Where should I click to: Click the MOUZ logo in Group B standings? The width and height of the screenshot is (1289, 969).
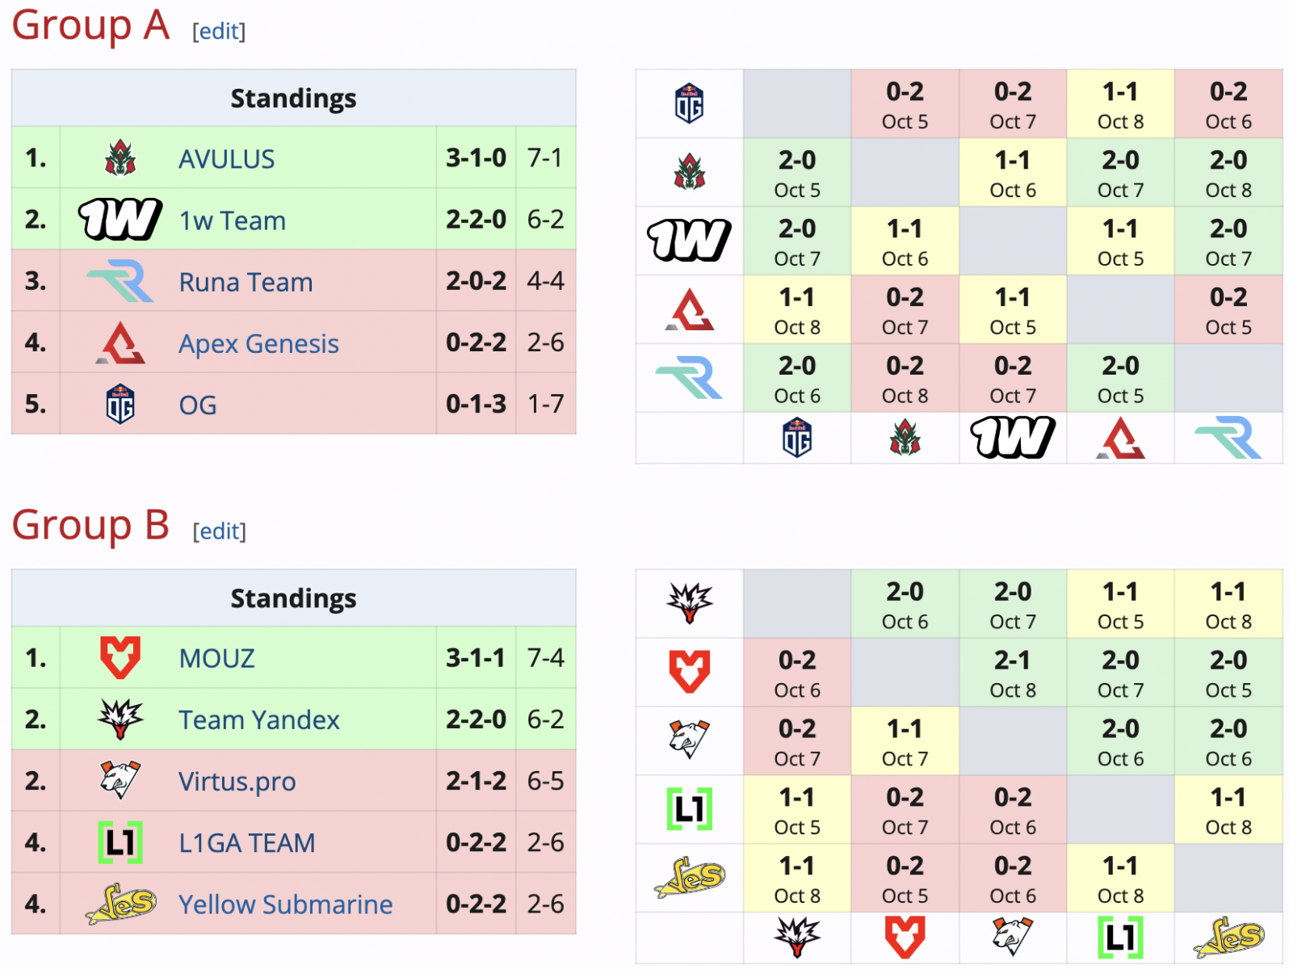(120, 658)
